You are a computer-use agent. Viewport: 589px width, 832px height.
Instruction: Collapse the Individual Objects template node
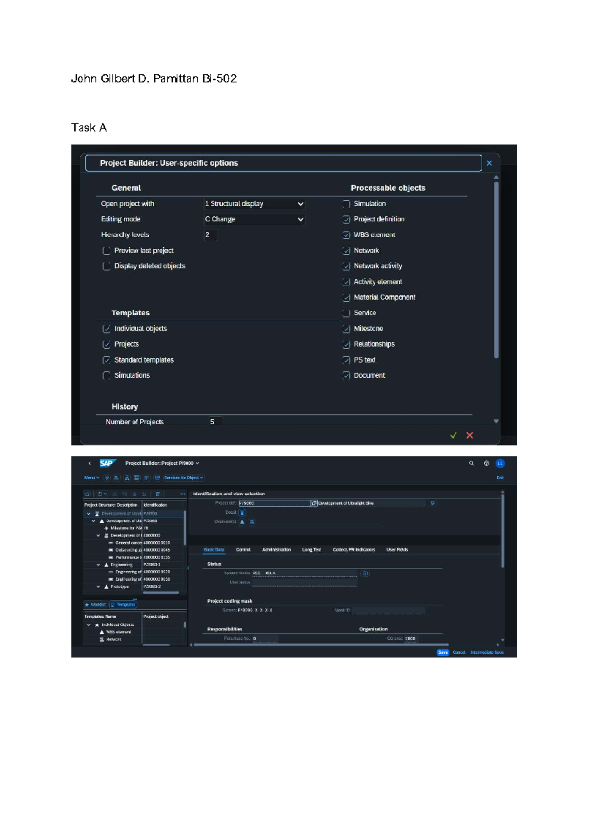89,625
